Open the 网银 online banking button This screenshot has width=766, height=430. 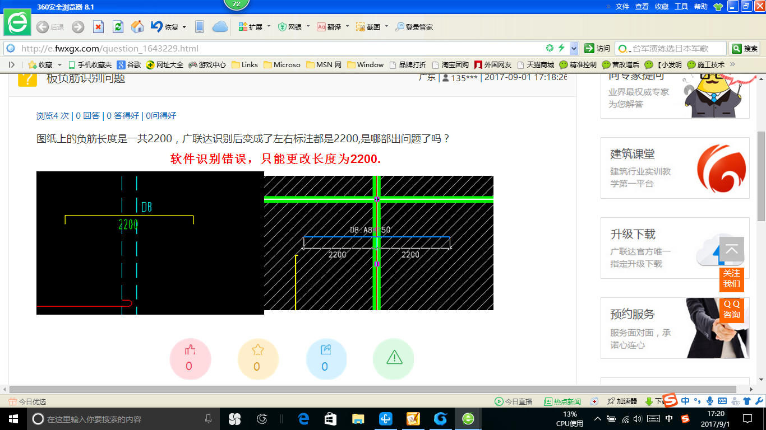click(290, 27)
